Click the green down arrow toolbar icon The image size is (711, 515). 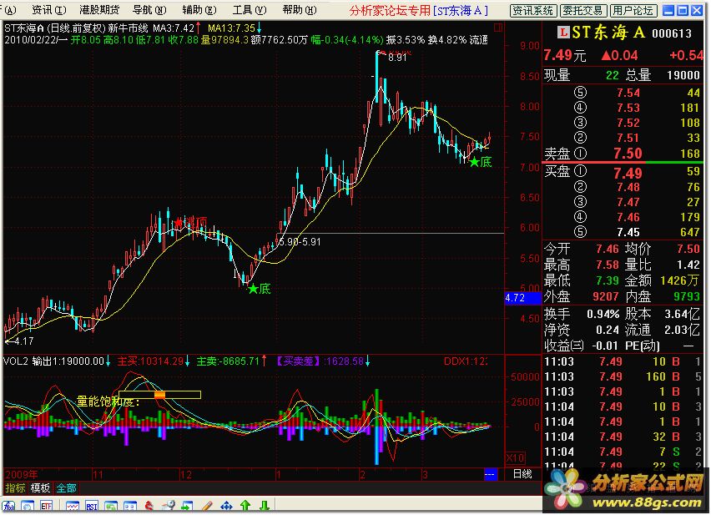pos(265,507)
